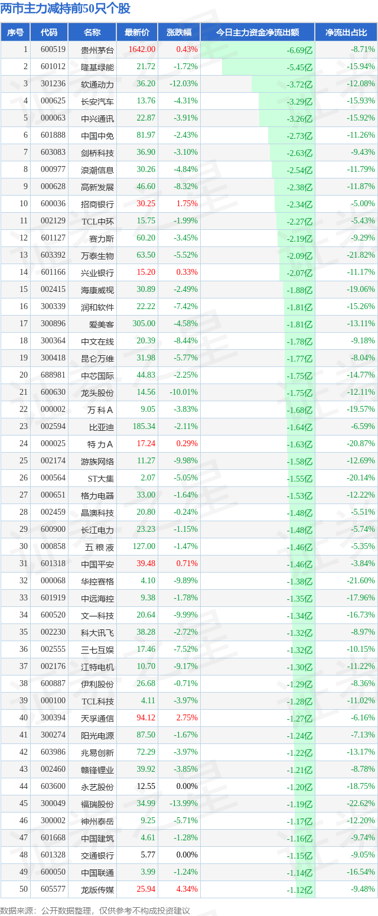Click stock name 万泰生物
Screen dimensions: 378x916
[97, 255]
